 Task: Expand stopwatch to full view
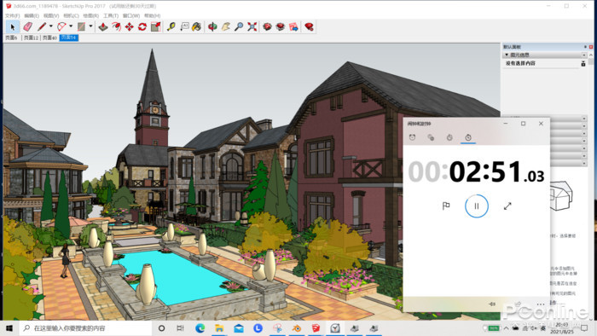pyautogui.click(x=507, y=206)
